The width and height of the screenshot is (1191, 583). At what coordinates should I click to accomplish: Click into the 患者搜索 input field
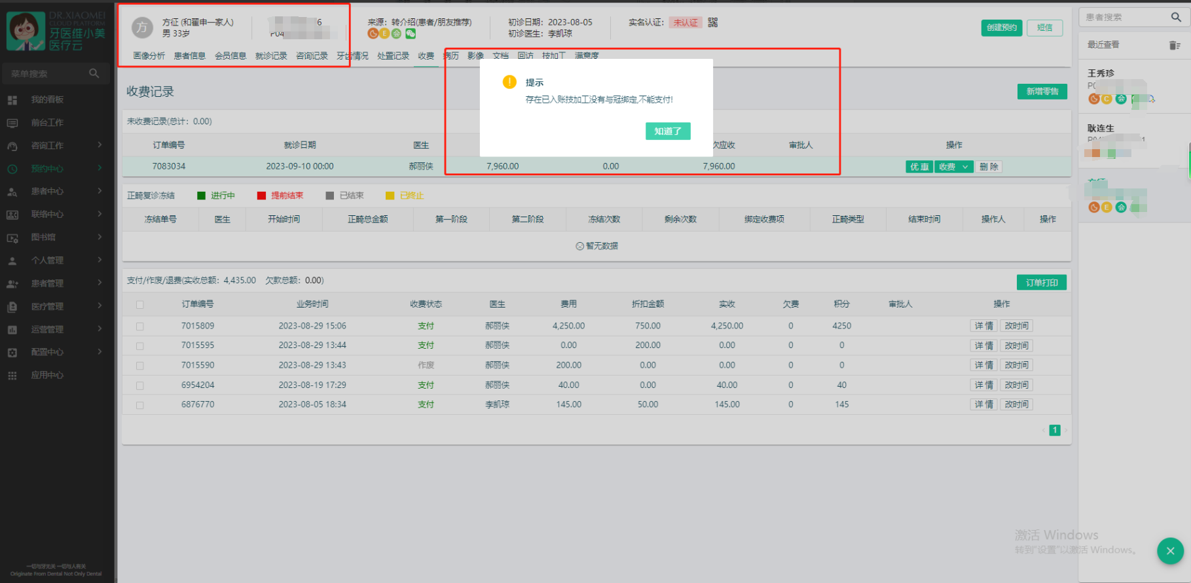pyautogui.click(x=1123, y=17)
